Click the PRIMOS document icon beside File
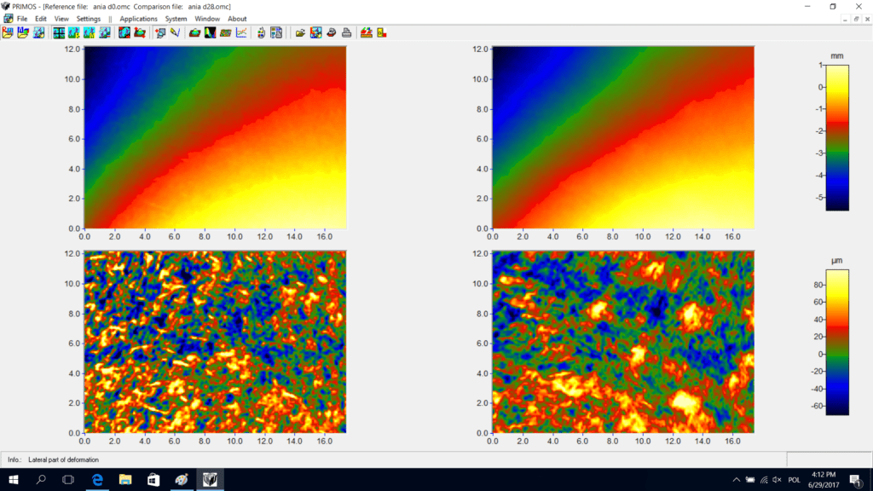The width and height of the screenshot is (873, 491). coord(8,19)
